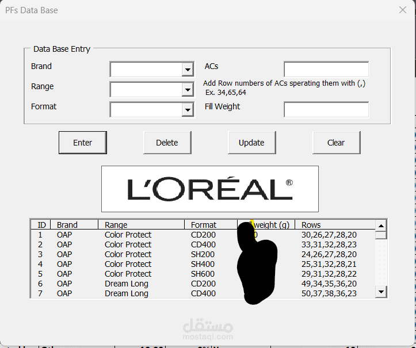Screen dimensions: 416x348
Task: Click the ACs text input field
Action: [x=326, y=70]
